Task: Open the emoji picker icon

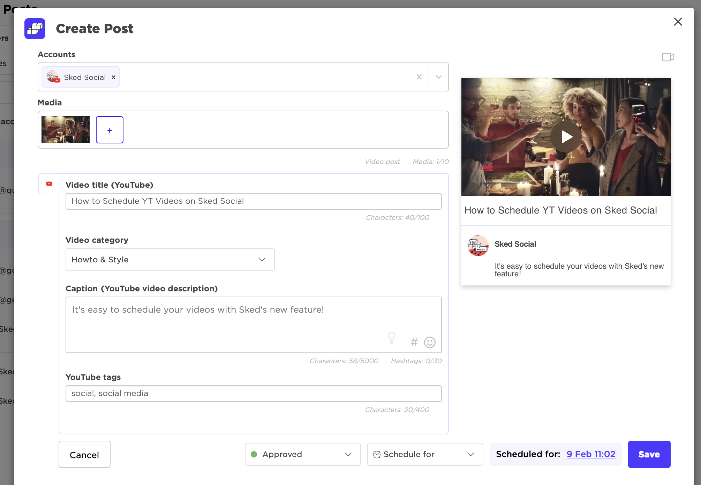Action: click(430, 342)
